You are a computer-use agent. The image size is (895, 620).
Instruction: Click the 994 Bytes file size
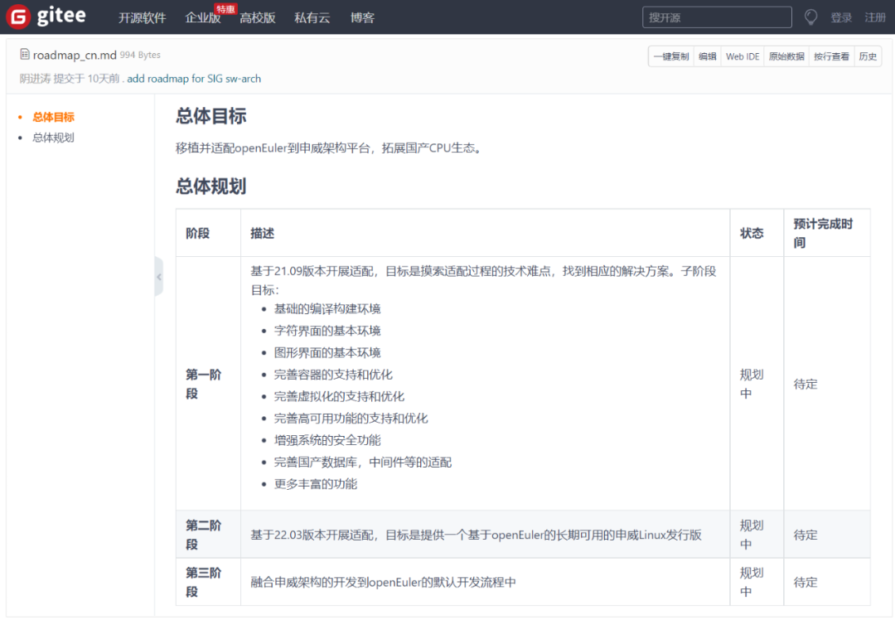[x=140, y=55]
